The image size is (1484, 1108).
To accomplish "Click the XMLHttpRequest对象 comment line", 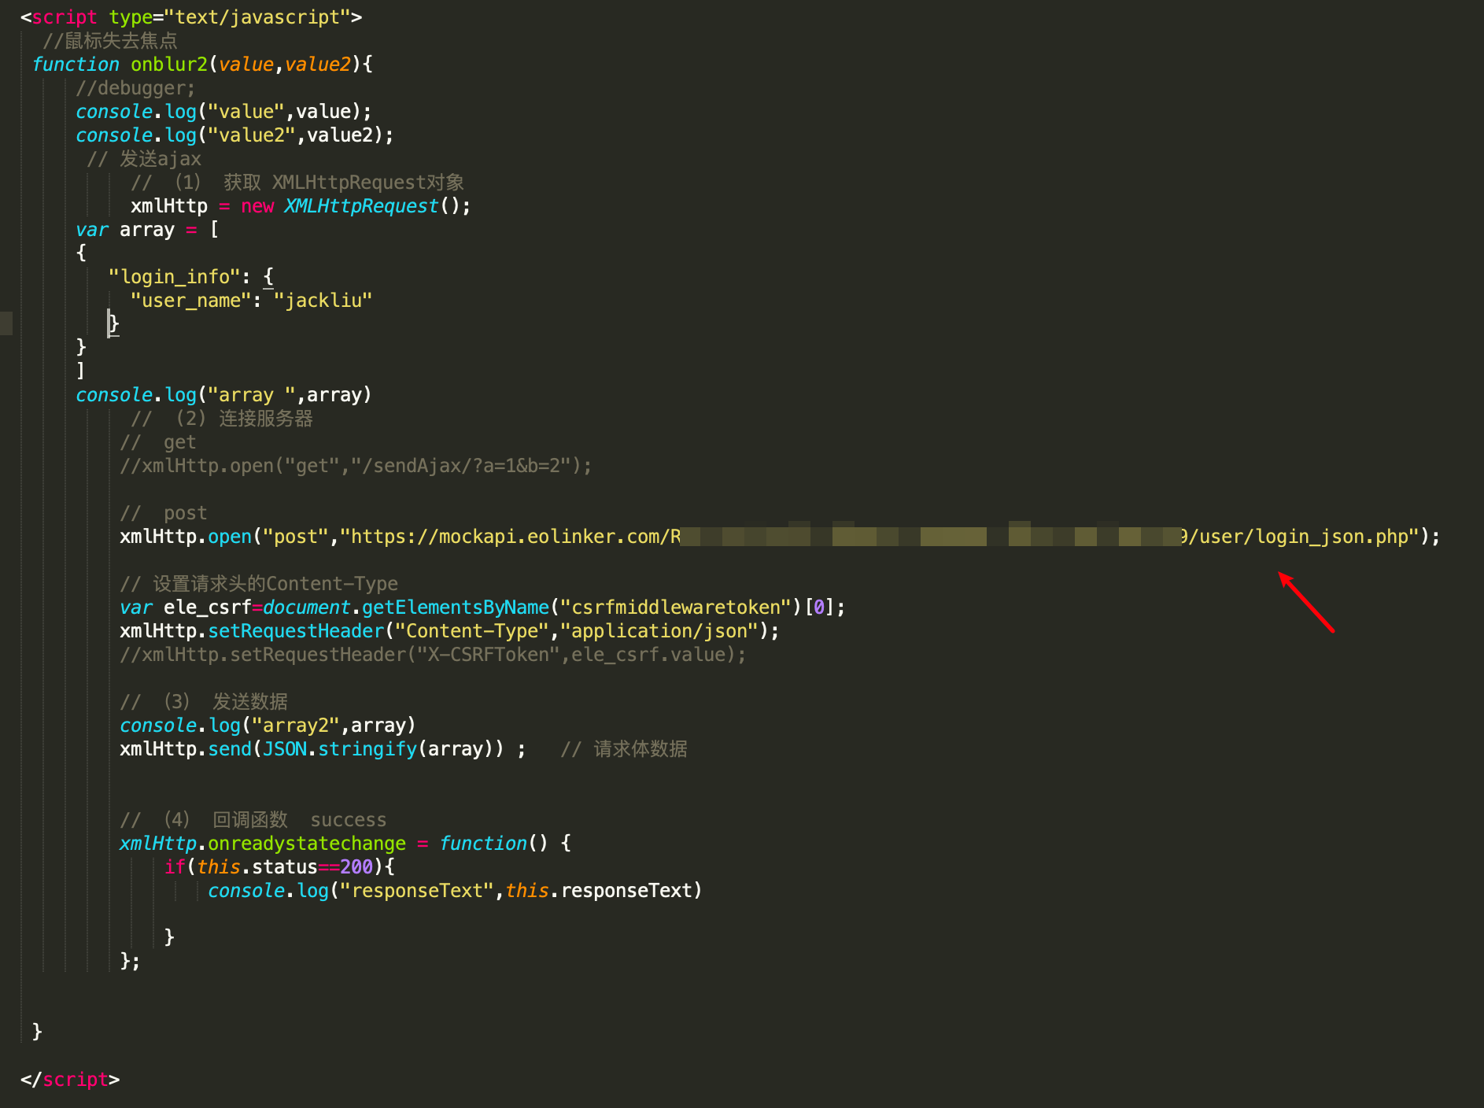I will [297, 182].
